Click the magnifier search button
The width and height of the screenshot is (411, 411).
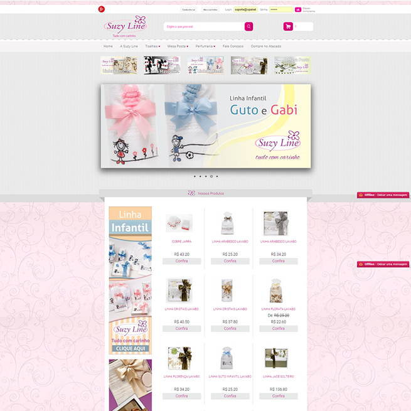248,26
